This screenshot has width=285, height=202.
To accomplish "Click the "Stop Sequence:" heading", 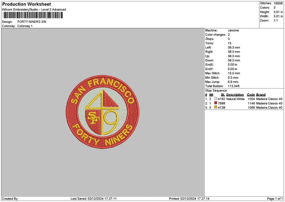I will coord(216,91).
